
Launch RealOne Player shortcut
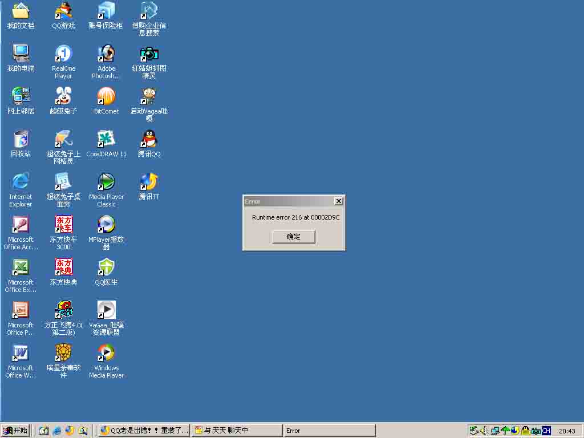pyautogui.click(x=64, y=53)
